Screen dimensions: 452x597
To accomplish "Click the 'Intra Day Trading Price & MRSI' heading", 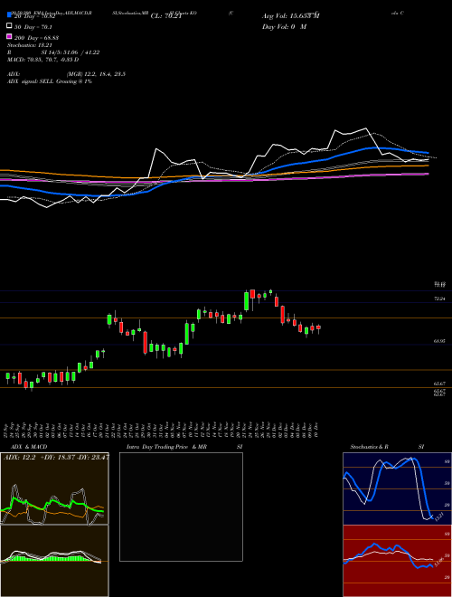I will (184, 447).
